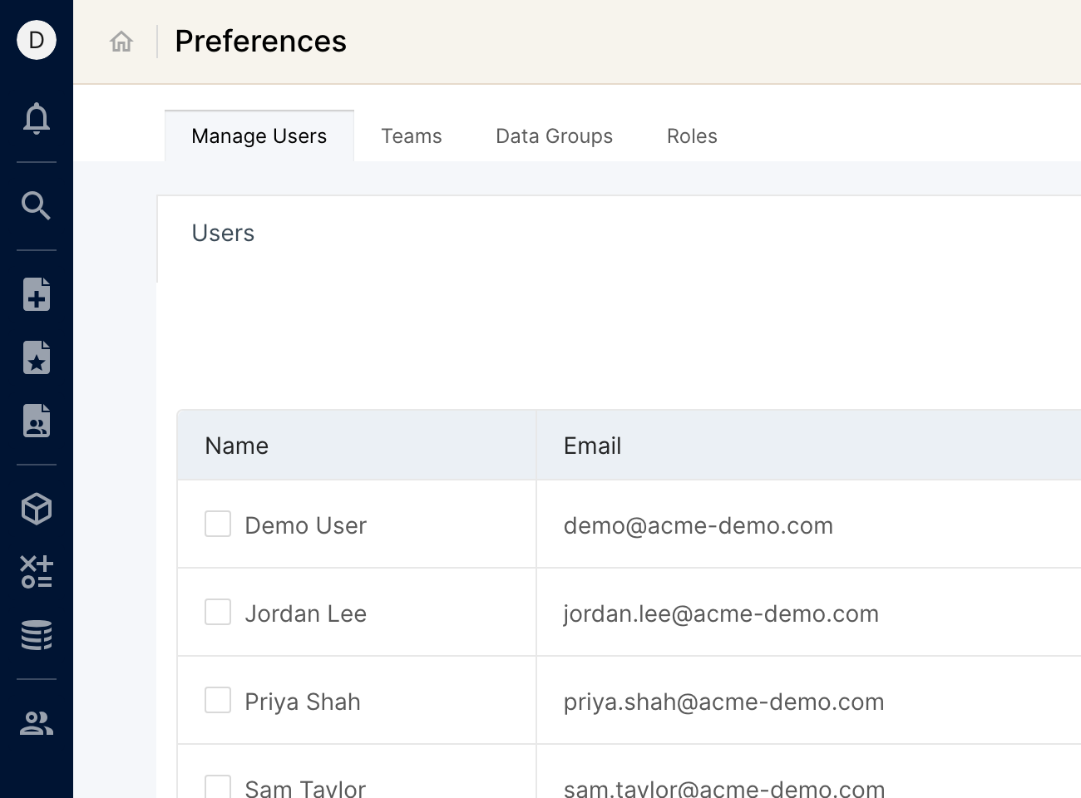This screenshot has height=798, width=1081.
Task: Open the database stack icon
Action: pos(37,635)
